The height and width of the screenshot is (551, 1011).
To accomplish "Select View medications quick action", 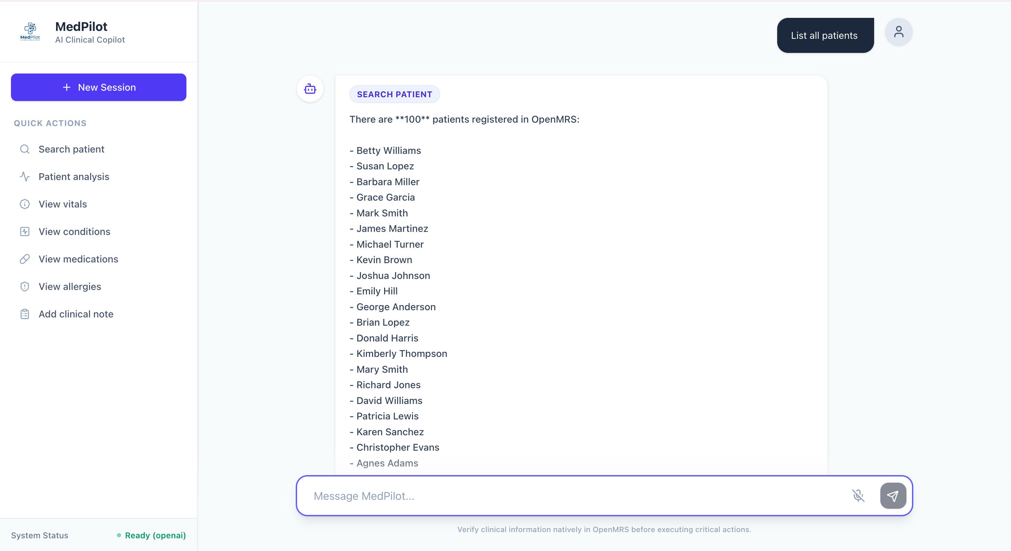I will point(78,259).
